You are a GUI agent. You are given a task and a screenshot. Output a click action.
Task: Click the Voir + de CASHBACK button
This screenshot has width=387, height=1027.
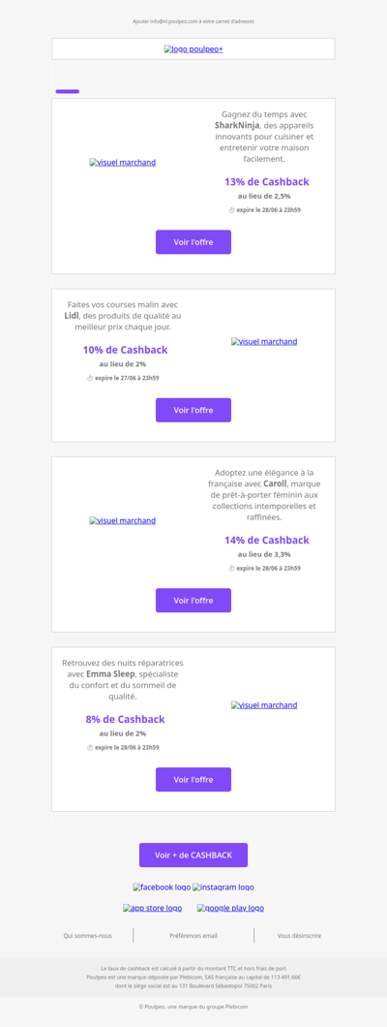pyautogui.click(x=193, y=855)
